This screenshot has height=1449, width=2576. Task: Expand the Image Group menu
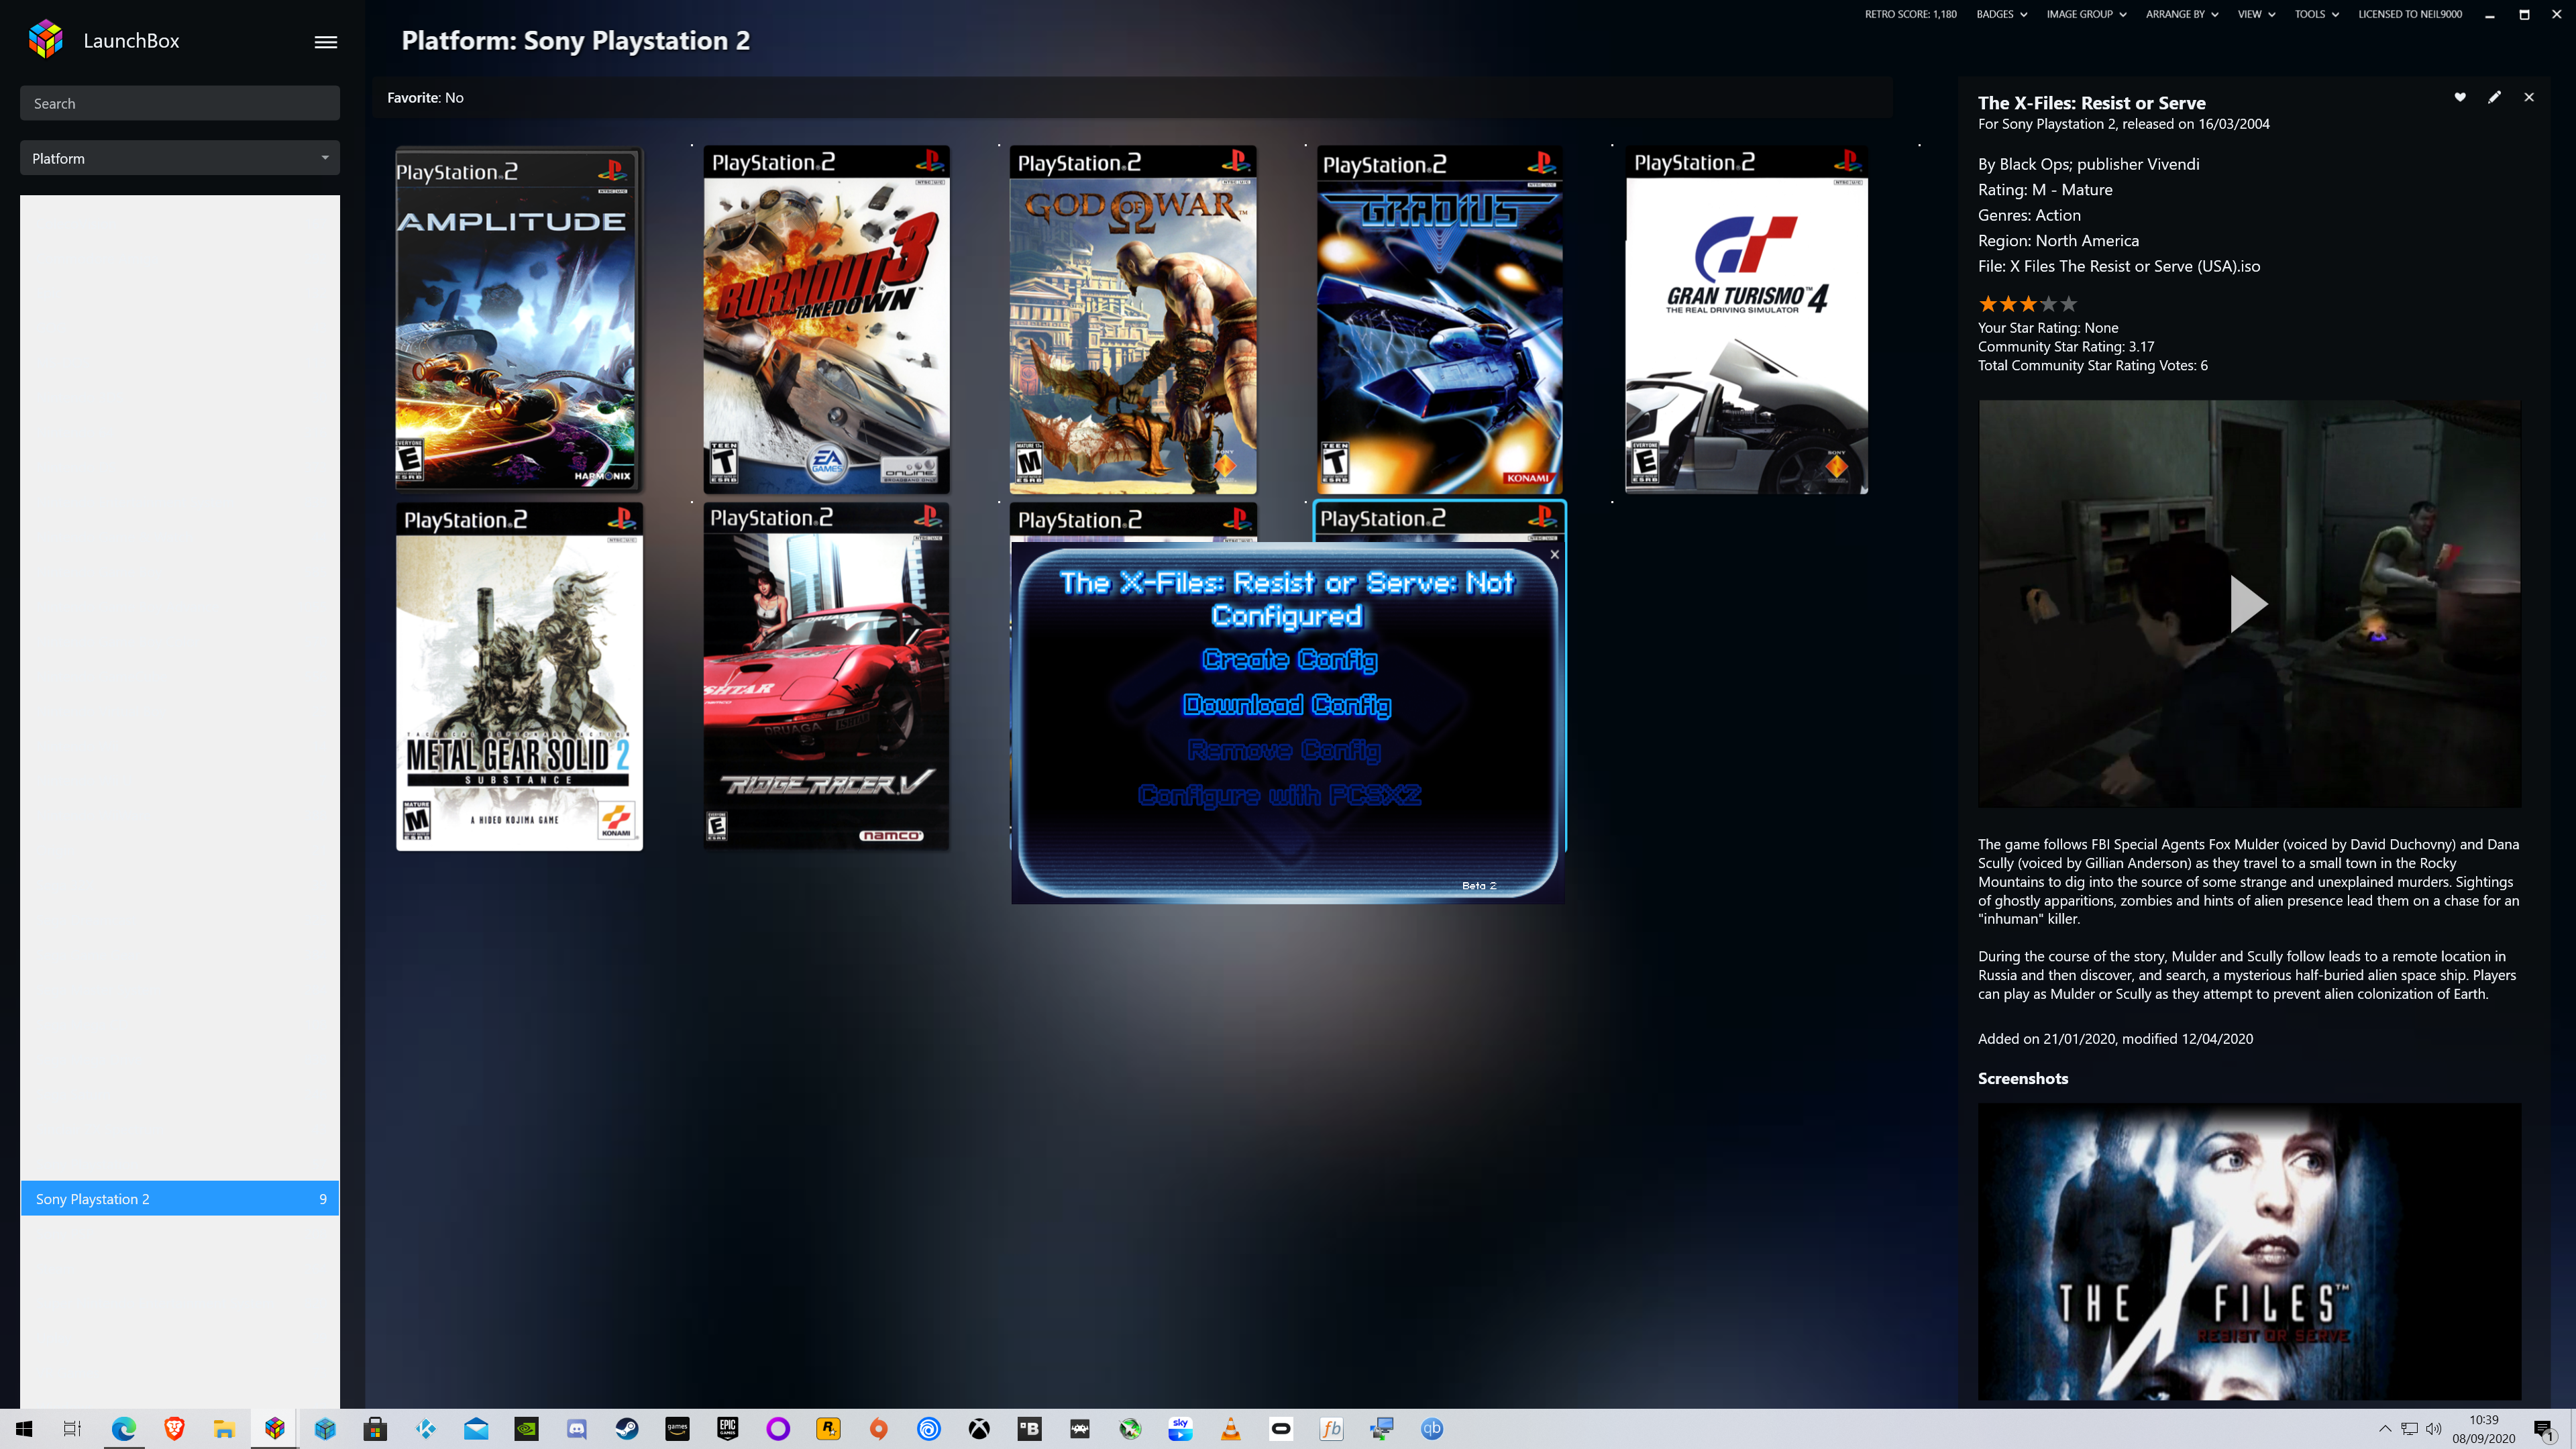2086,14
